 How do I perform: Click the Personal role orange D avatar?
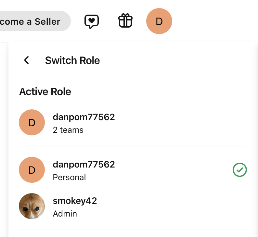click(32, 170)
